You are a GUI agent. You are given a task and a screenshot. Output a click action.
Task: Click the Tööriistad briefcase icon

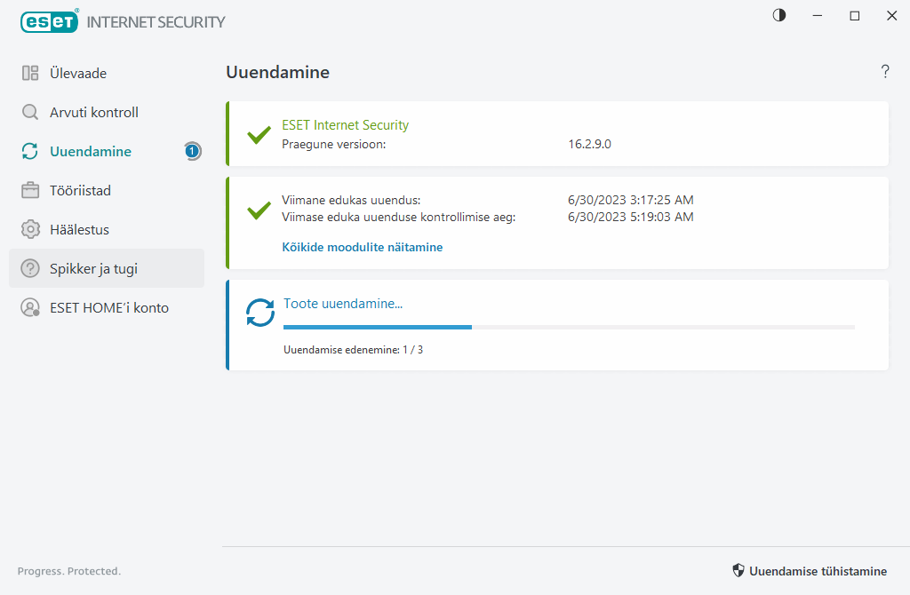click(x=30, y=191)
